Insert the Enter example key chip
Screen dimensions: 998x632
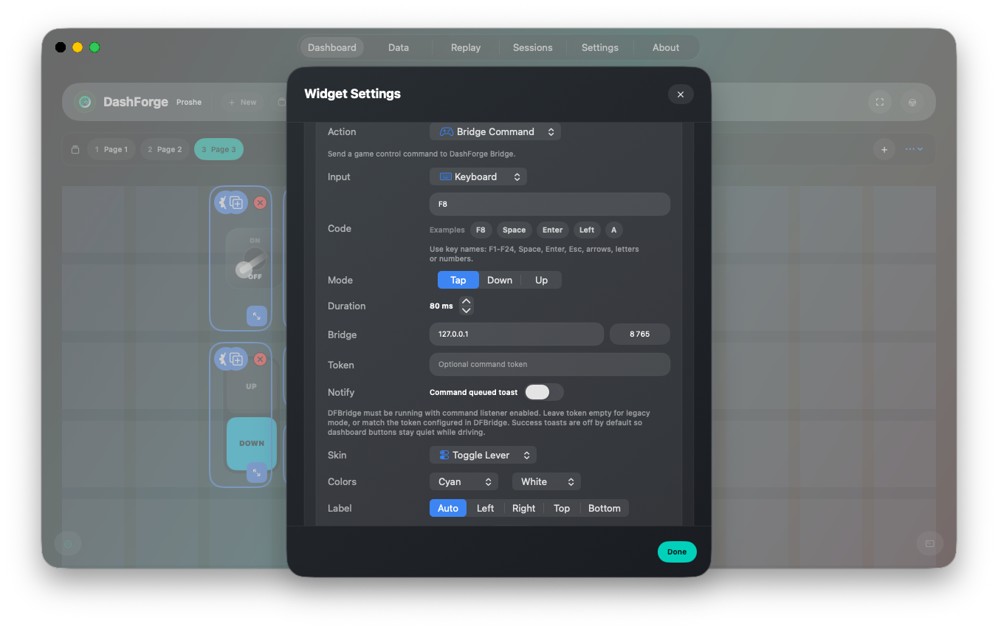(x=553, y=230)
